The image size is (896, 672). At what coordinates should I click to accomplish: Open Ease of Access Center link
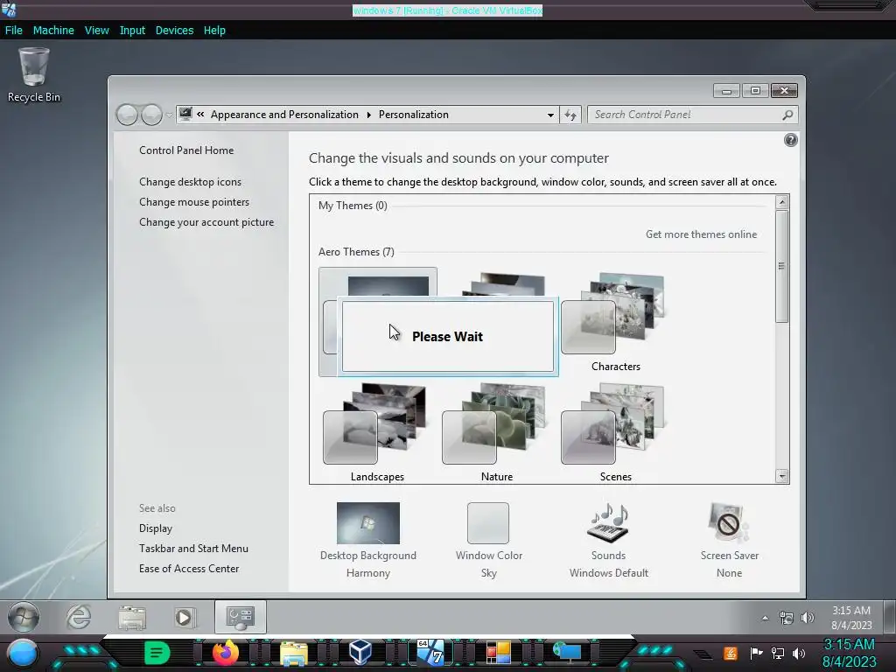coord(189,569)
